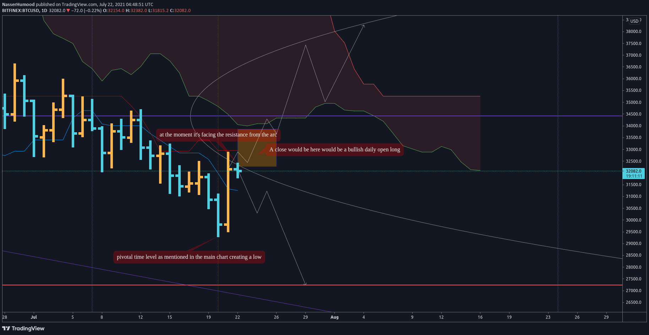Viewport: 649px width, 335px height.
Task: Click the 30000.0 price axis label
Action: [x=634, y=220]
